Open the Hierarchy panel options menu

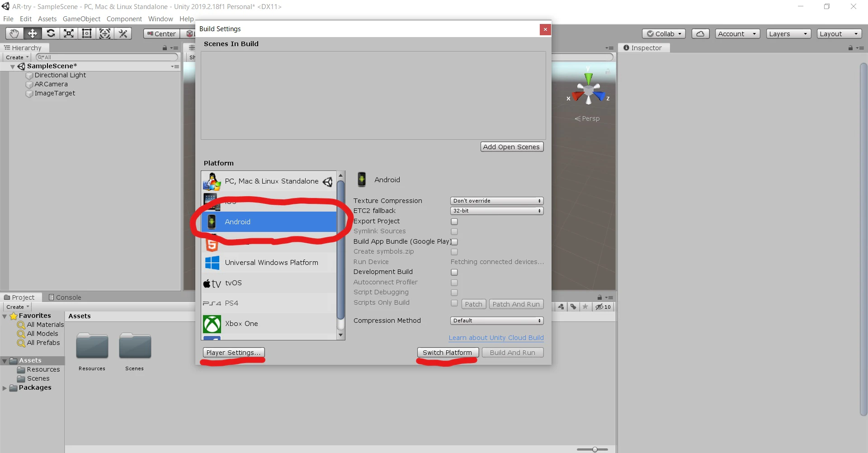click(x=175, y=48)
